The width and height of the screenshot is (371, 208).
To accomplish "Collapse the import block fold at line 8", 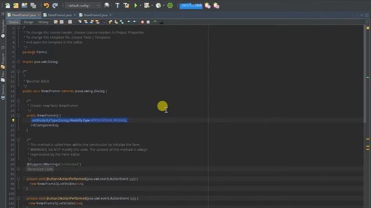I will pos(18,62).
